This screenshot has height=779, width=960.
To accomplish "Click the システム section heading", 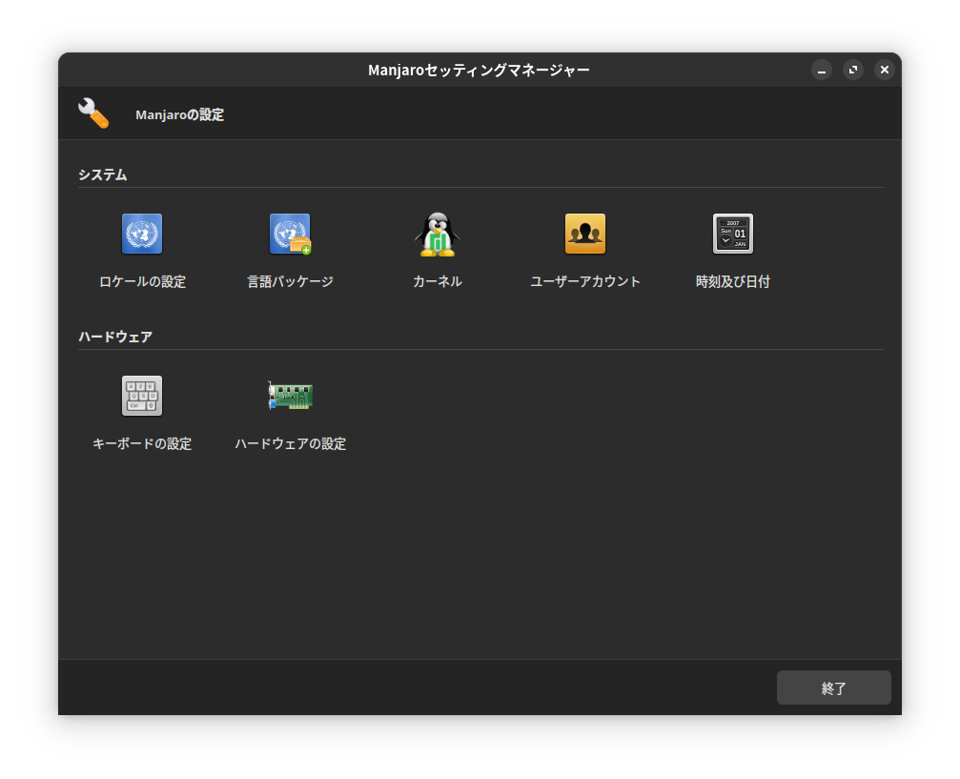I will (x=103, y=175).
